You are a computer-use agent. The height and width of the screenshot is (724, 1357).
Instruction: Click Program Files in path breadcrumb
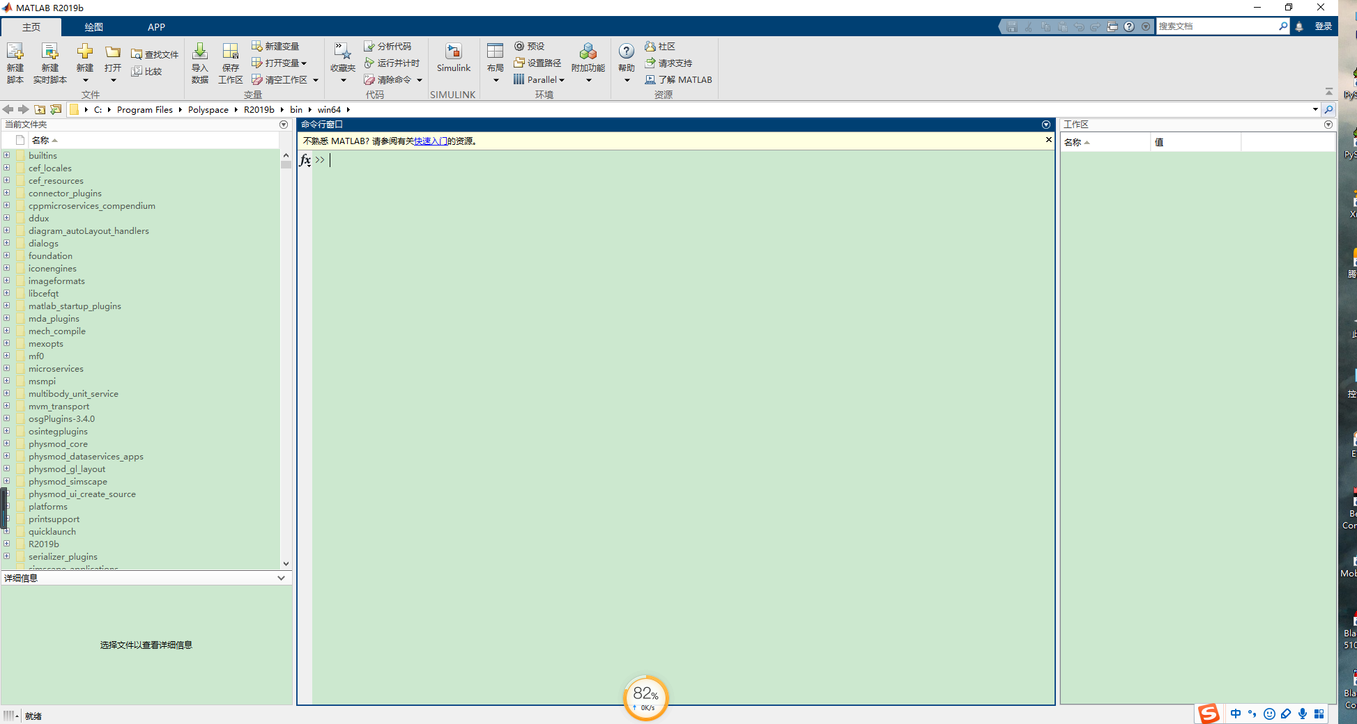pos(145,109)
